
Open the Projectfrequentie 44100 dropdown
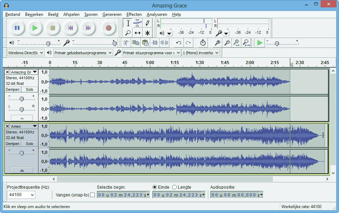coord(21,195)
